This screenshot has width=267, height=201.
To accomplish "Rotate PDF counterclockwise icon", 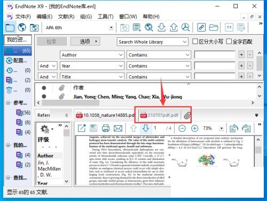I will [x=234, y=128].
